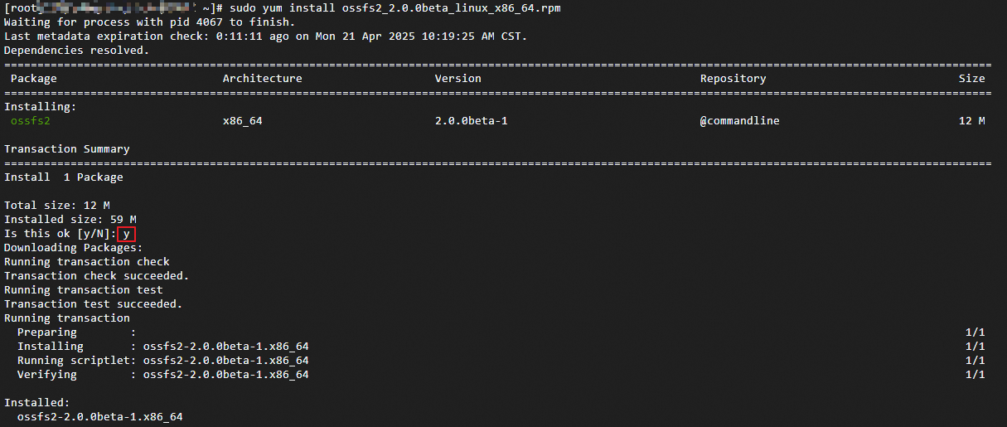The image size is (1007, 427).
Task: Click the 'Installed size: 59 M' line
Action: point(70,220)
